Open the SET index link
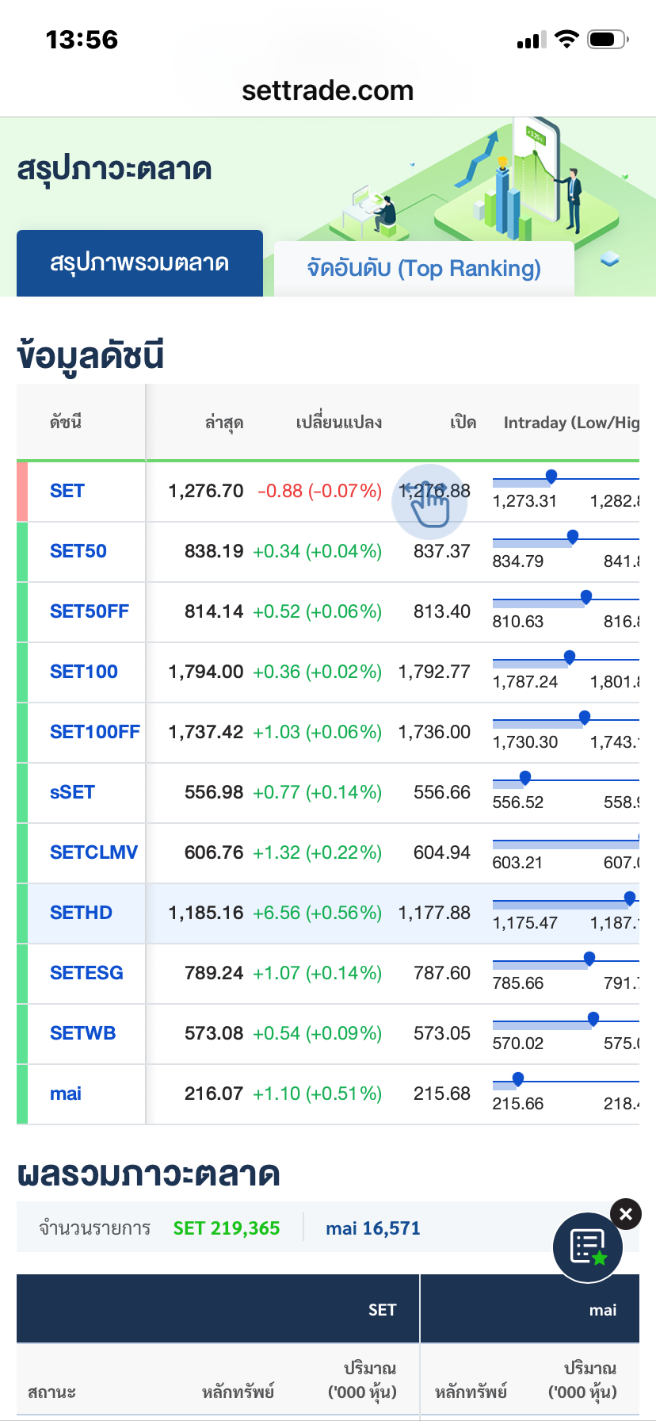The height and width of the screenshot is (1421, 656). pyautogui.click(x=67, y=491)
